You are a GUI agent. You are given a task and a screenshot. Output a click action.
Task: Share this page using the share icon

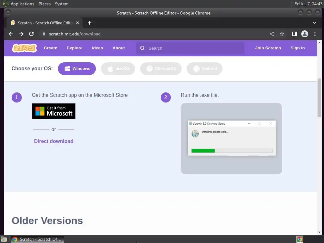click(x=272, y=34)
